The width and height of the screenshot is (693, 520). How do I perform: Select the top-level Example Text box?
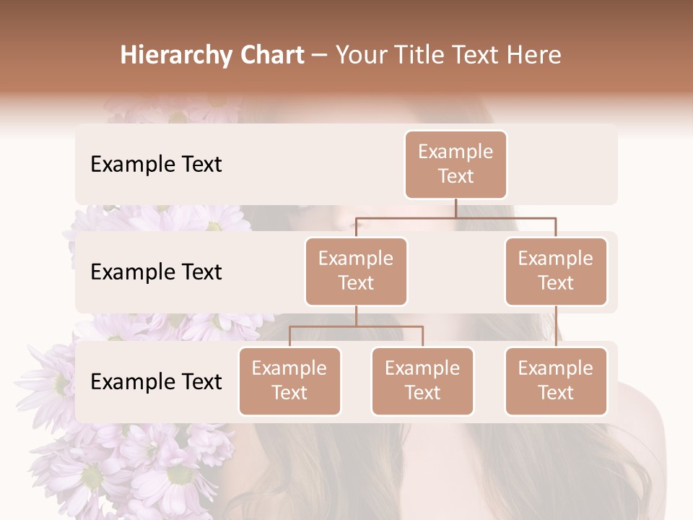(x=456, y=165)
